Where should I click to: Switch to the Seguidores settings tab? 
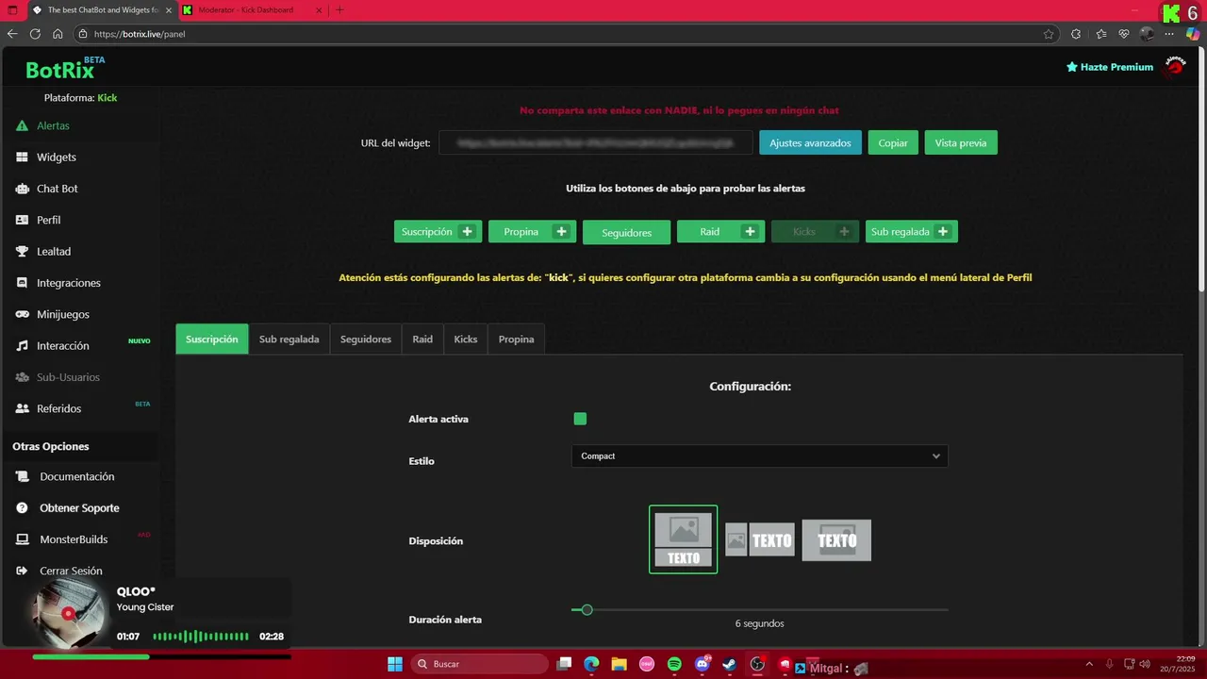tap(366, 339)
